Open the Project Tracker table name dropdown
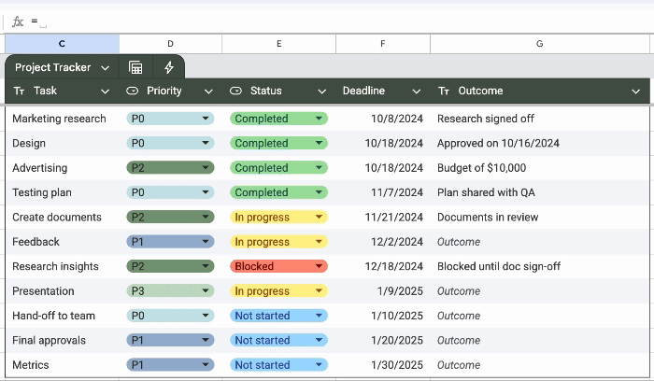This screenshot has width=654, height=381. 106,68
